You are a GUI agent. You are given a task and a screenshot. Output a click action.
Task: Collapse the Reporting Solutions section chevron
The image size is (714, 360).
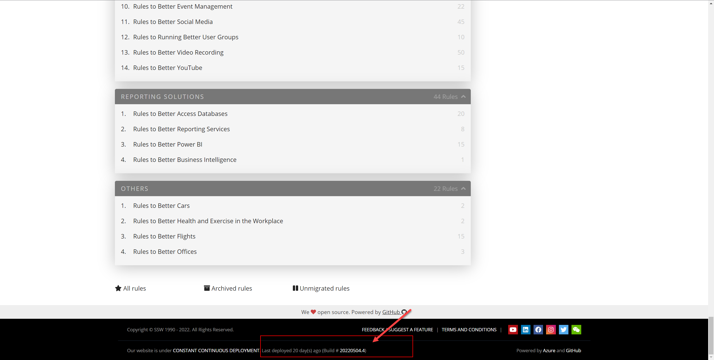[464, 96]
